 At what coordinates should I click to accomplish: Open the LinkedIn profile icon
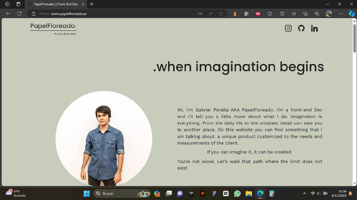tap(314, 29)
